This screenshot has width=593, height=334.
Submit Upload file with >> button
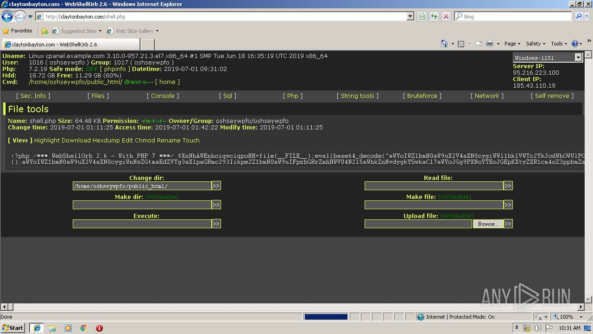pyautogui.click(x=508, y=224)
